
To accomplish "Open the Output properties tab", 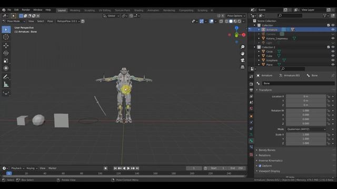I will (x=251, y=90).
